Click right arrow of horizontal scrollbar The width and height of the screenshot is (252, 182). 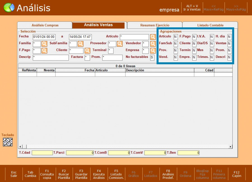(230, 146)
